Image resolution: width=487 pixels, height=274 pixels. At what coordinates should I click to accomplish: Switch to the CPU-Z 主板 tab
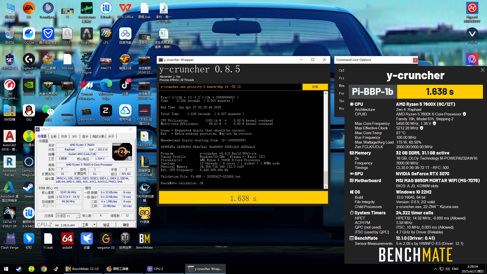[x=54, y=136]
